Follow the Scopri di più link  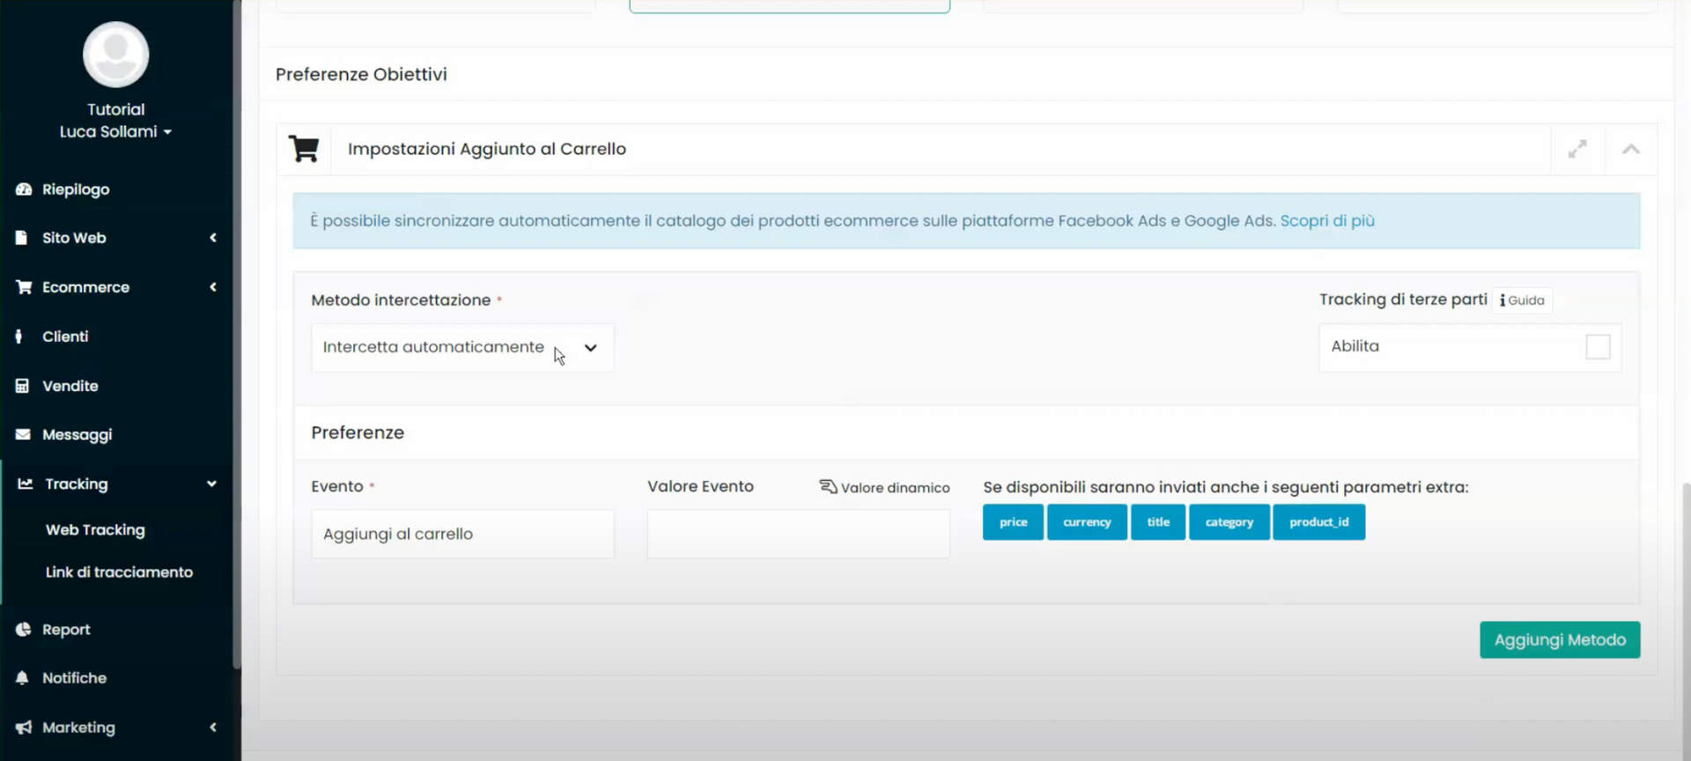coord(1327,221)
